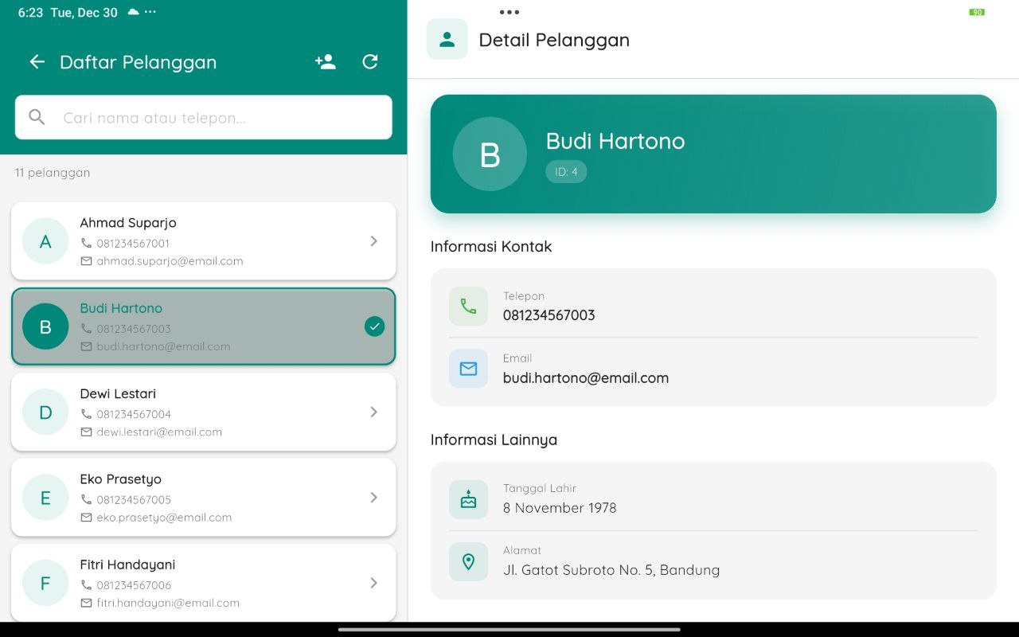Open the three-dot menu above Detail Pelanggan
This screenshot has height=637, width=1019.
(509, 12)
